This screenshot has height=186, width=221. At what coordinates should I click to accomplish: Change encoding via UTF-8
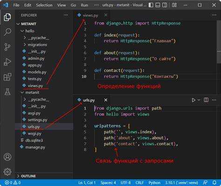125,183
